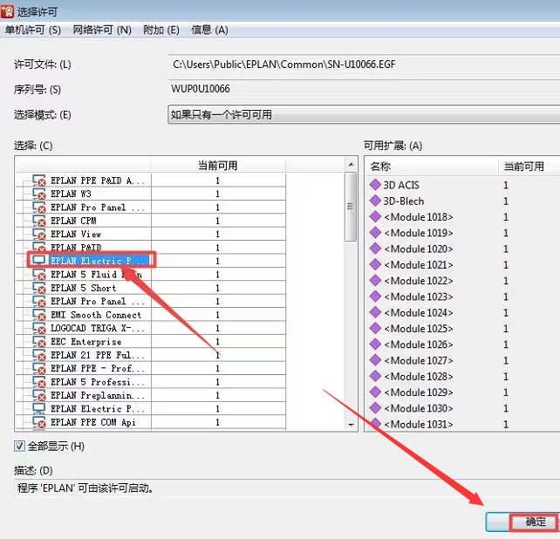Click the license list scroll down arrow
The height and width of the screenshot is (539, 560).
click(x=351, y=425)
